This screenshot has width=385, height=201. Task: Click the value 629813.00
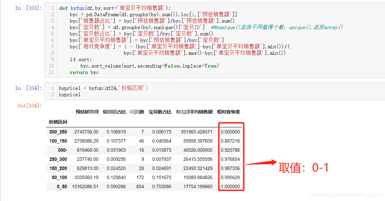88,168
